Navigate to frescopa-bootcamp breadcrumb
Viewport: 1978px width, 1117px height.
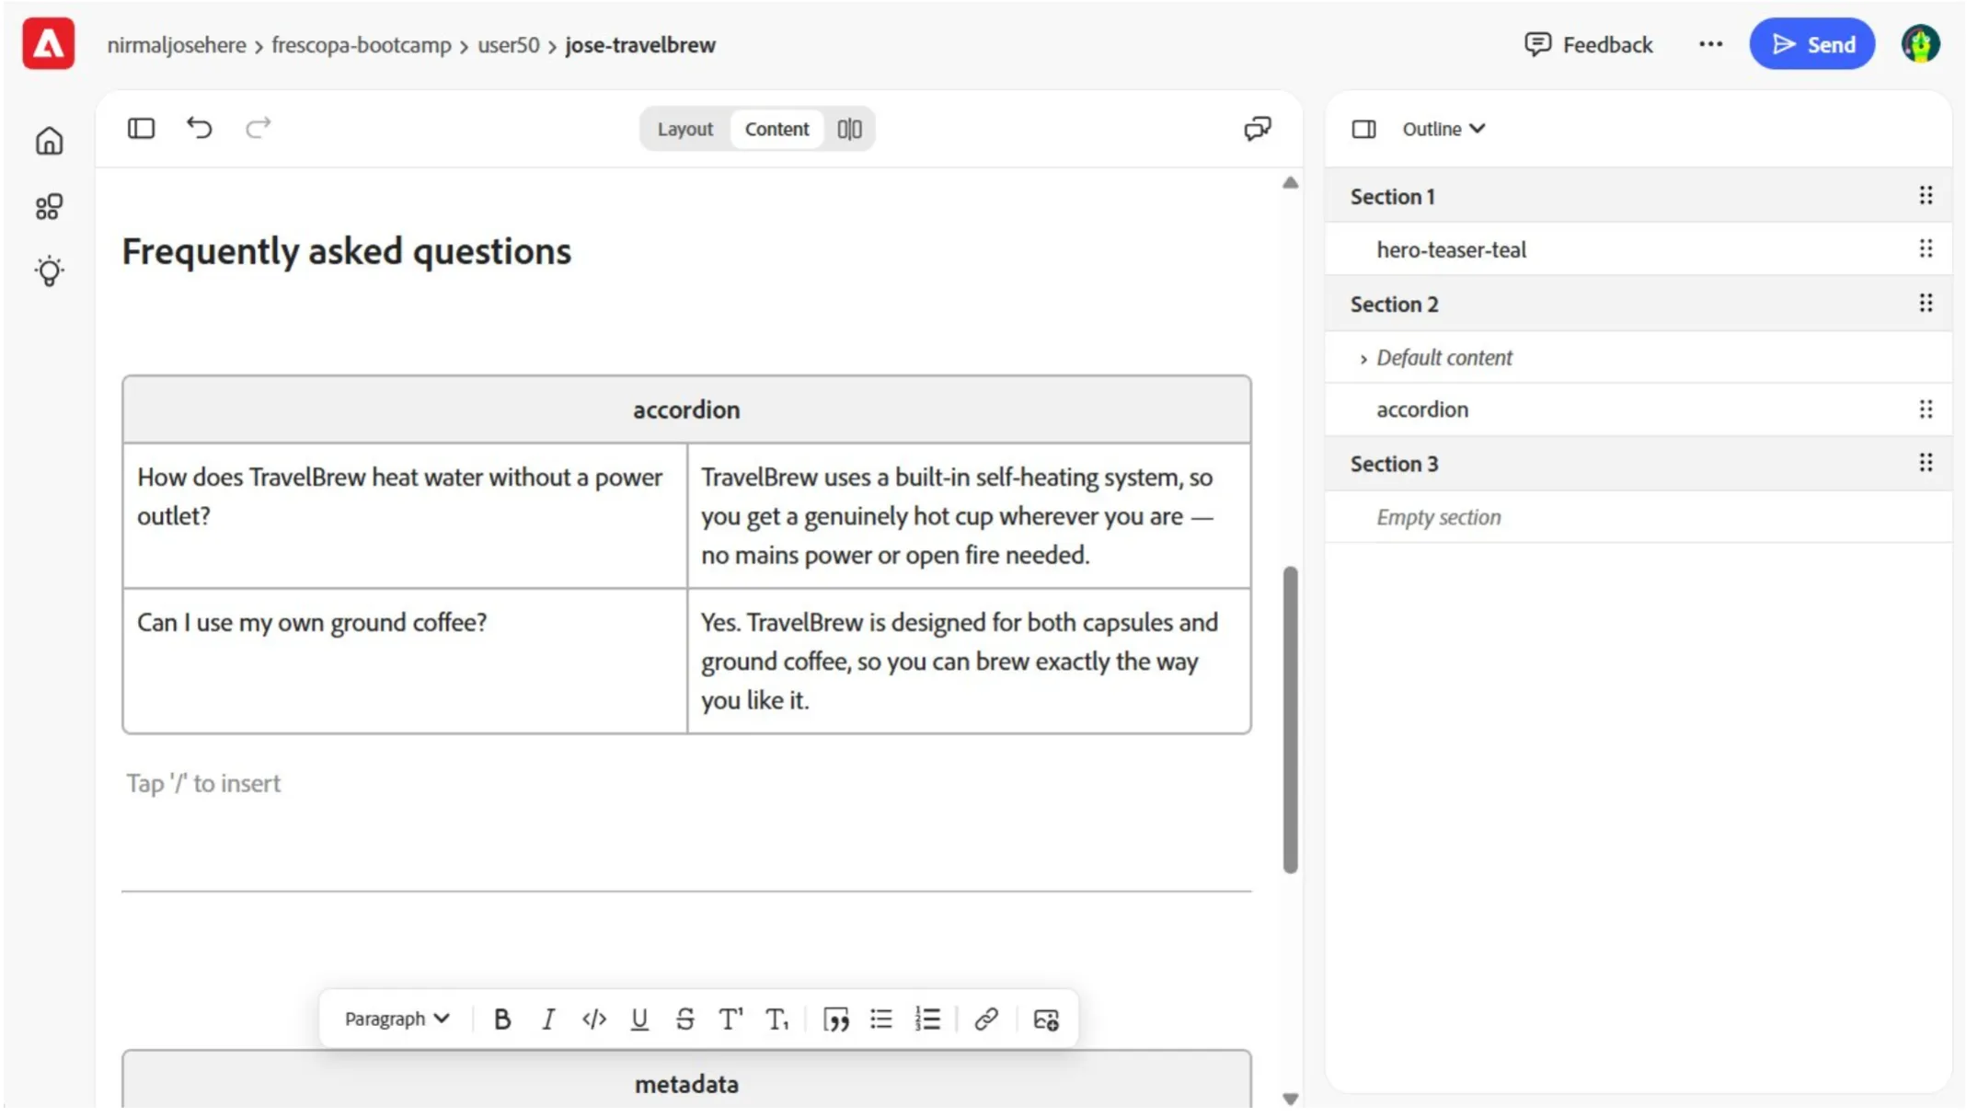[362, 45]
